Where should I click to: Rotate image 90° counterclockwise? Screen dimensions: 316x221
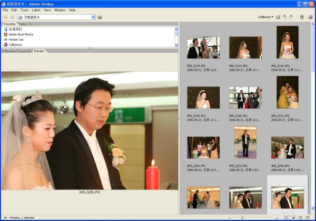click(284, 17)
